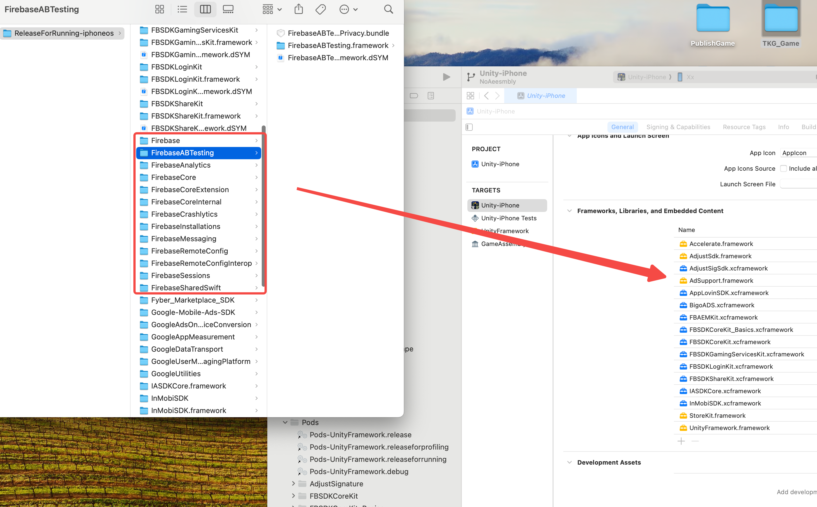The width and height of the screenshot is (817, 507).
Task: Open Finder search
Action: tap(388, 9)
